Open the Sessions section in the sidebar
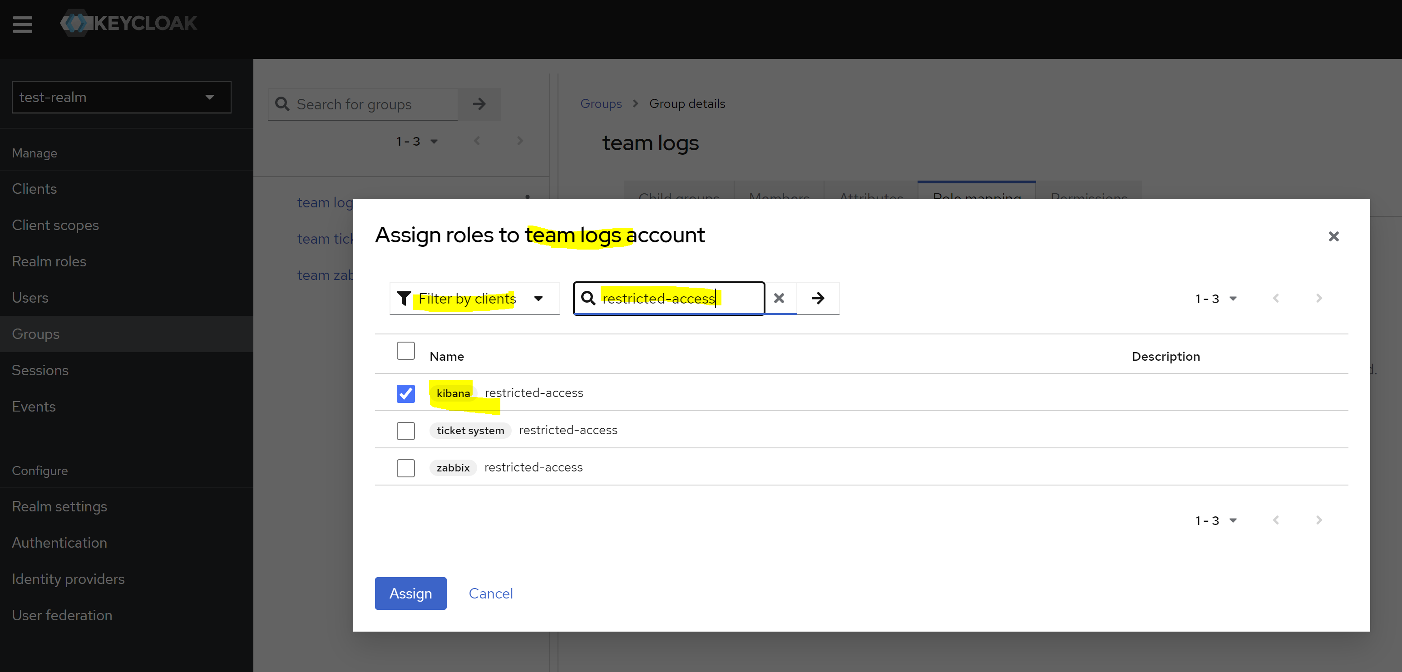Image resolution: width=1402 pixels, height=672 pixels. pyautogui.click(x=40, y=370)
